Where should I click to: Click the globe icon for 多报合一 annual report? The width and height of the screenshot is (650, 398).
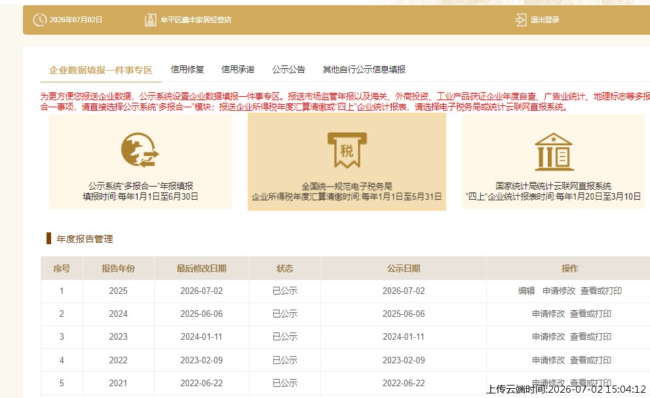click(140, 150)
